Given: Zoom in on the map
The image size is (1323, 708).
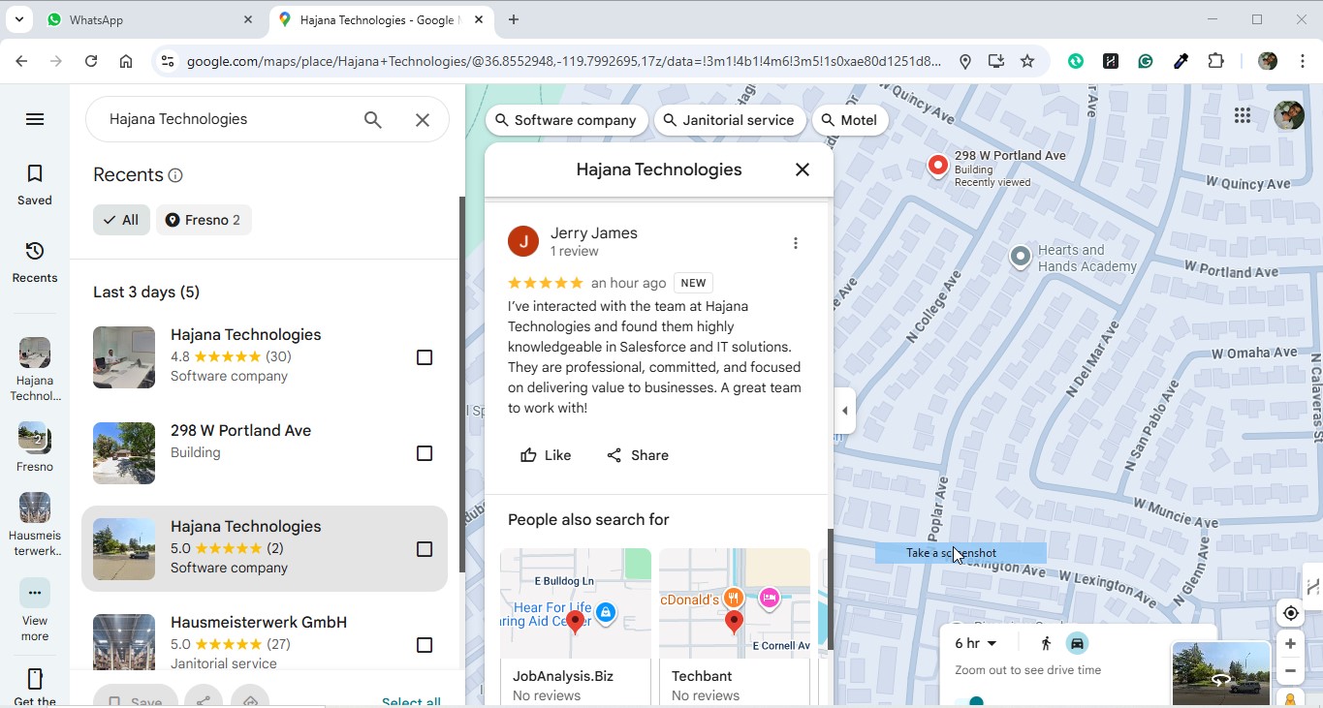Looking at the screenshot, I should 1290,644.
